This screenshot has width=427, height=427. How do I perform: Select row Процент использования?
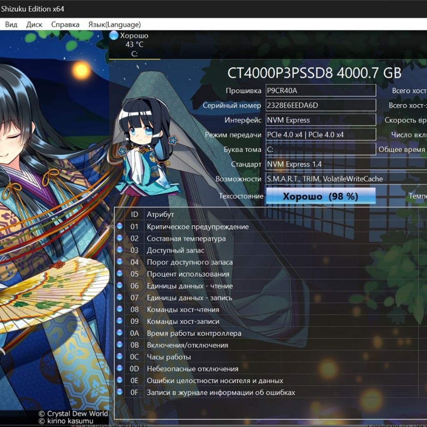click(x=271, y=274)
